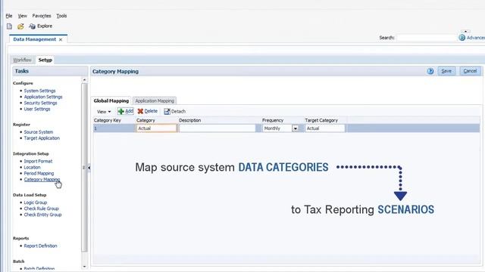The image size is (485, 272).
Task: Collapse the Tasks pane splitter arrow
Action: tap(89, 168)
